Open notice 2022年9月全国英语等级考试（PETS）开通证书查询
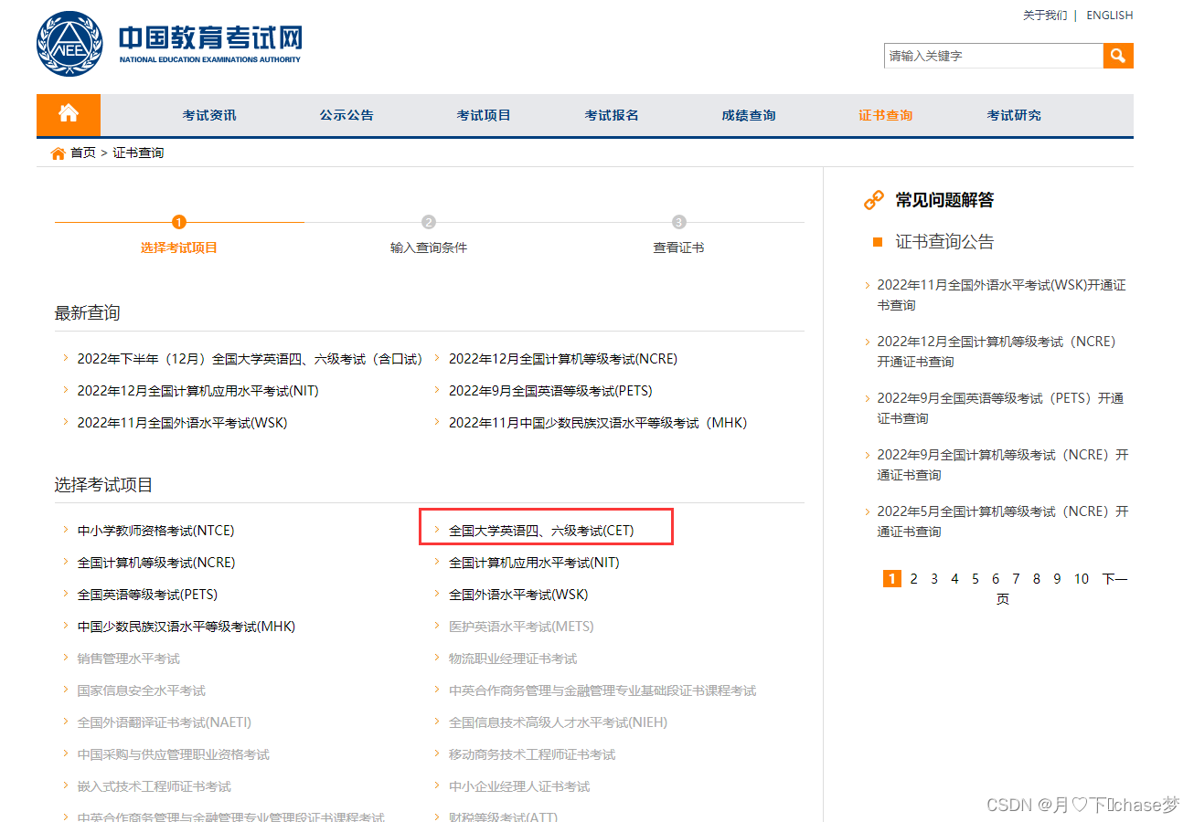 1001,408
